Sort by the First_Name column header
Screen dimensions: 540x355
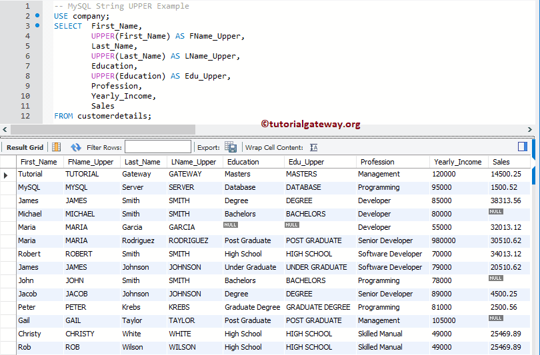[x=39, y=162]
